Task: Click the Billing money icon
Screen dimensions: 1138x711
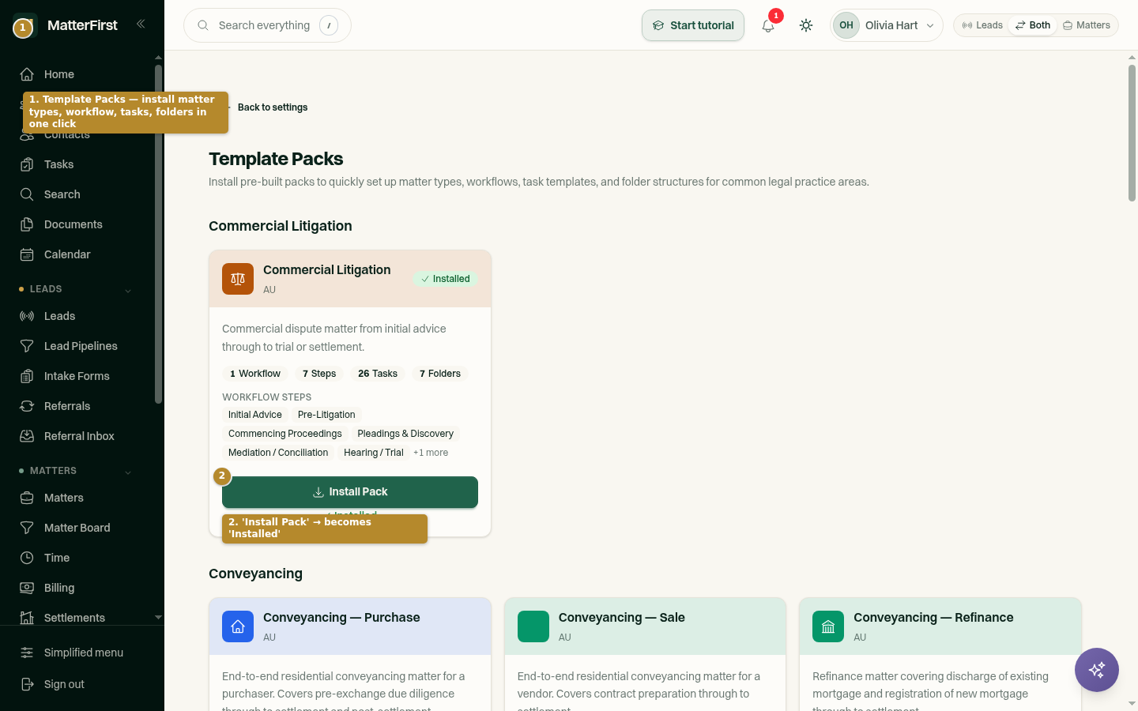Action: pyautogui.click(x=27, y=588)
